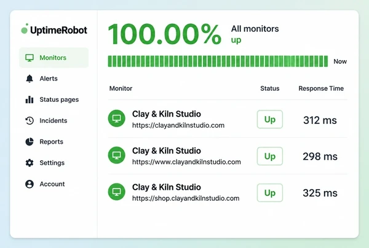The height and width of the screenshot is (248, 369).
Task: Click the Settings gear icon
Action: click(x=30, y=163)
